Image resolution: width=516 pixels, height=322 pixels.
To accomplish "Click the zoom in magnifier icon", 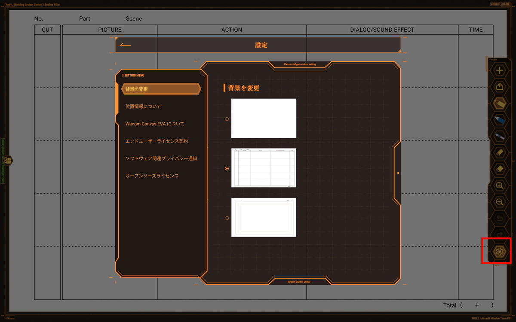I will pos(499,185).
